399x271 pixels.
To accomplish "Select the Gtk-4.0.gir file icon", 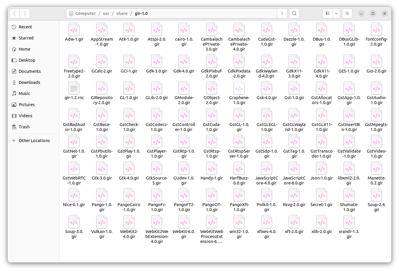I will click(129, 168).
